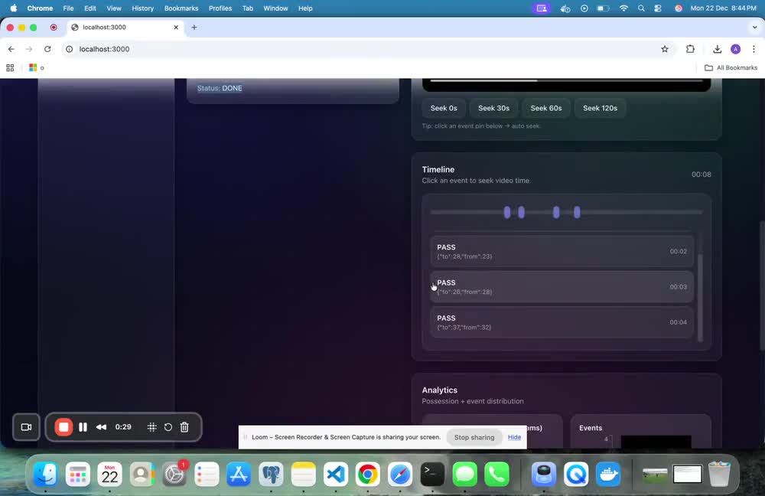Select the PASS event at 00:03
Screen dimensions: 765x496
pyautogui.click(x=562, y=287)
